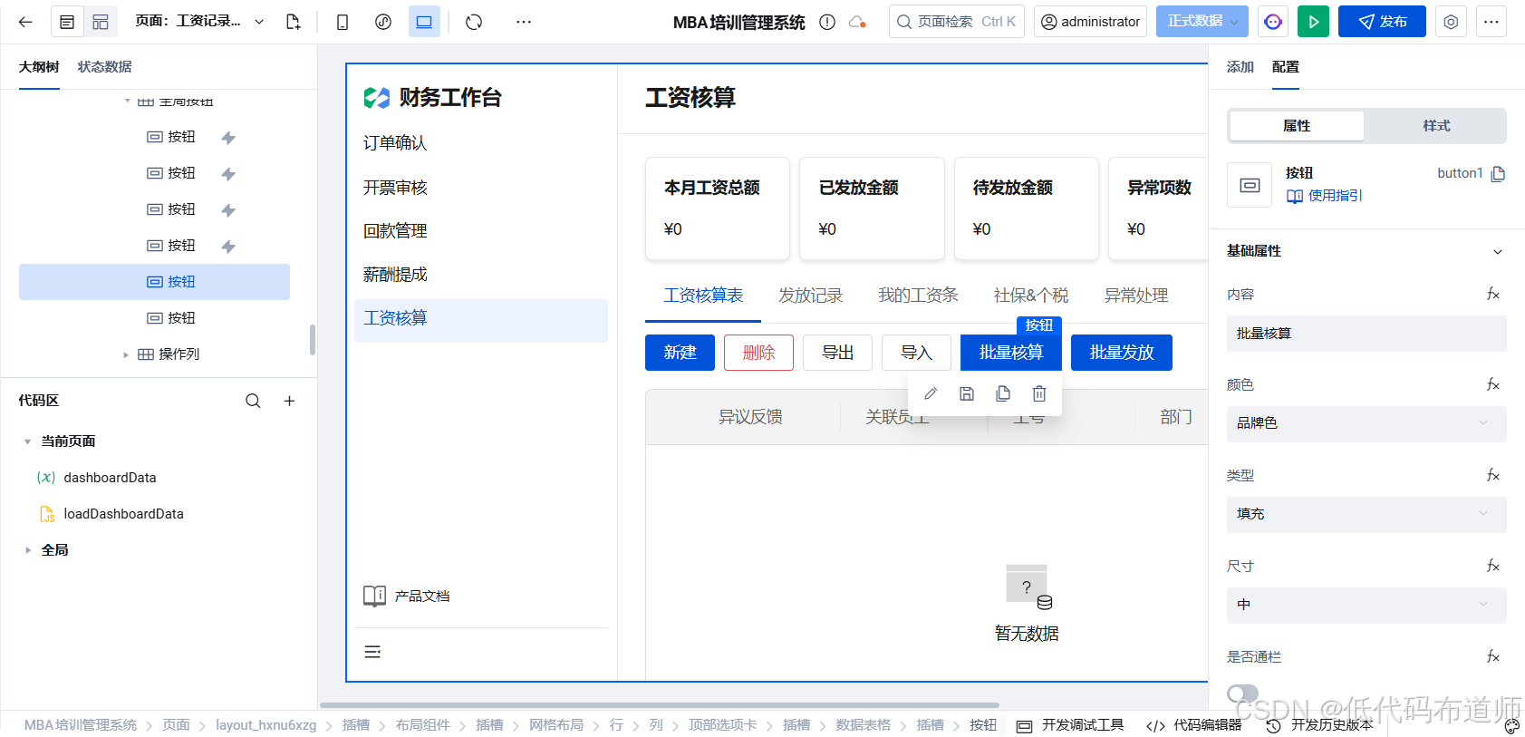Viewport: 1525px width, 737px height.
Task: Open the page outline list icon
Action: [x=67, y=22]
